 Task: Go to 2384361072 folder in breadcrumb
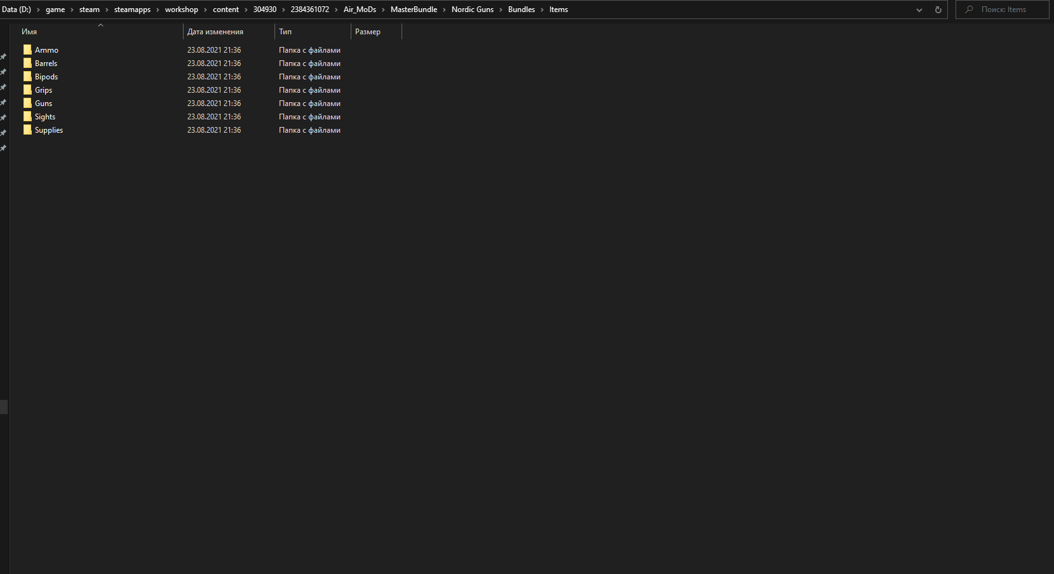(x=310, y=10)
